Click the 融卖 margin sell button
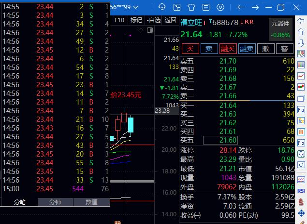The height and width of the screenshot is (224, 307). click(247, 49)
